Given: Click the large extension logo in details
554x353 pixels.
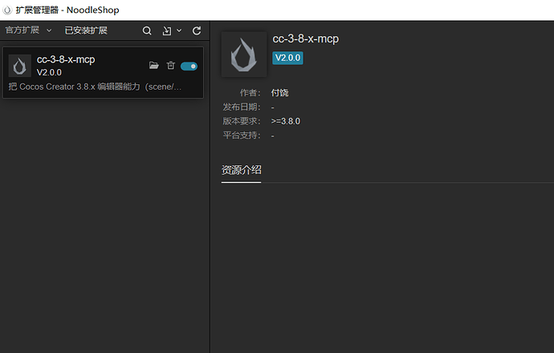Looking at the screenshot, I should tap(244, 55).
